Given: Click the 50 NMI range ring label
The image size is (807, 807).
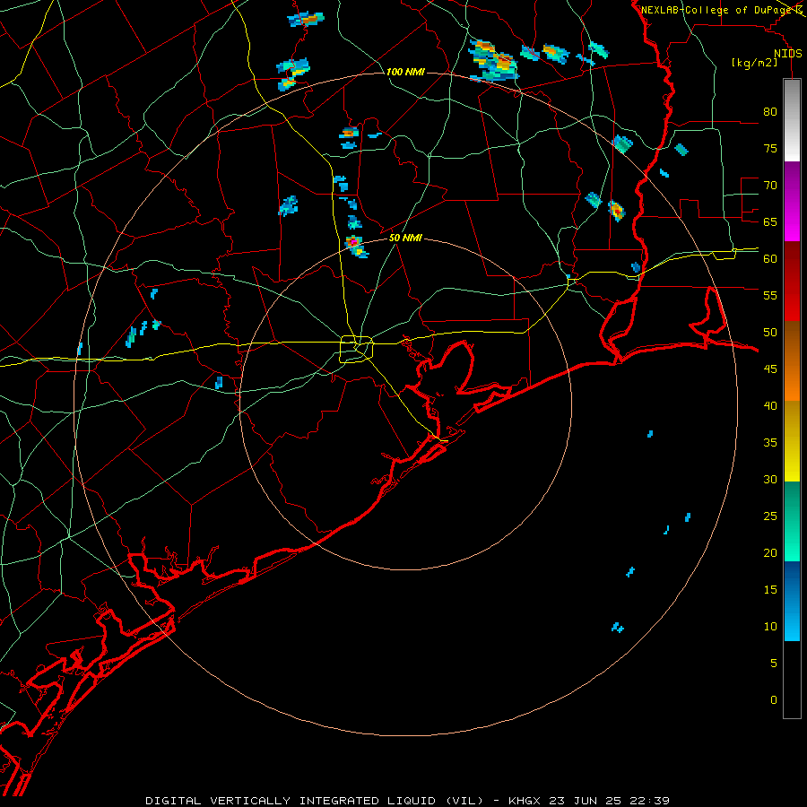Looking at the screenshot, I should pyautogui.click(x=405, y=238).
